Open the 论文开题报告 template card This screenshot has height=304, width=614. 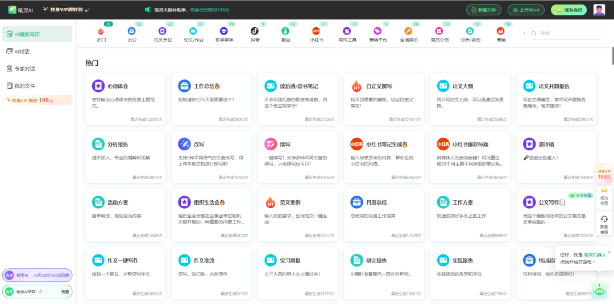click(557, 99)
